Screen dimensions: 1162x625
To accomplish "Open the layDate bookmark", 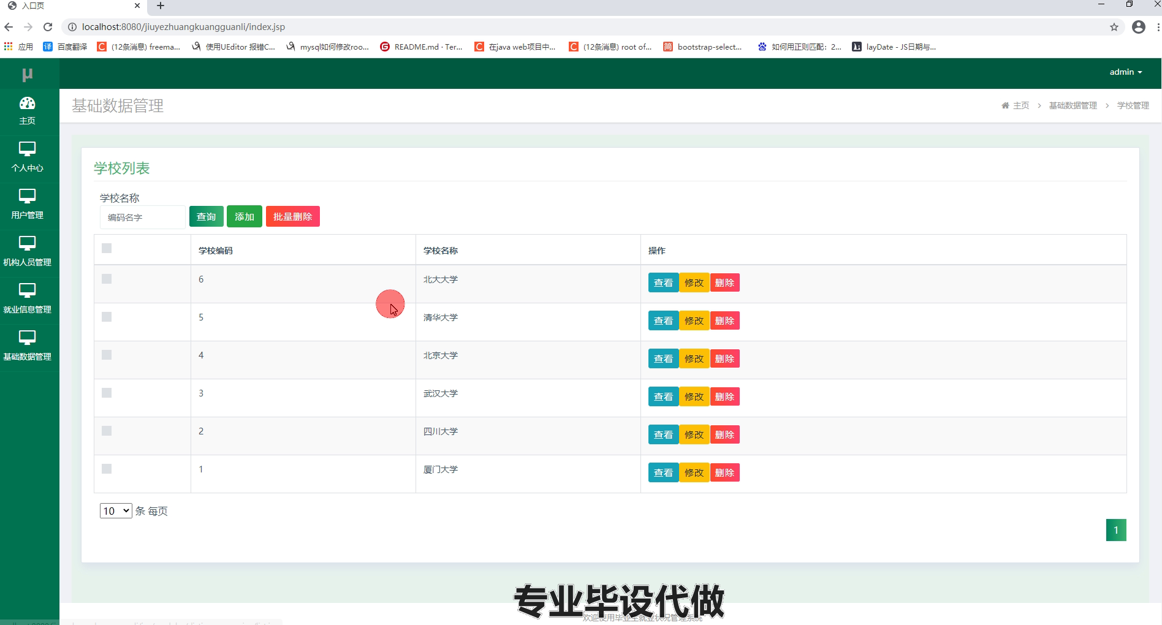I will tap(894, 47).
